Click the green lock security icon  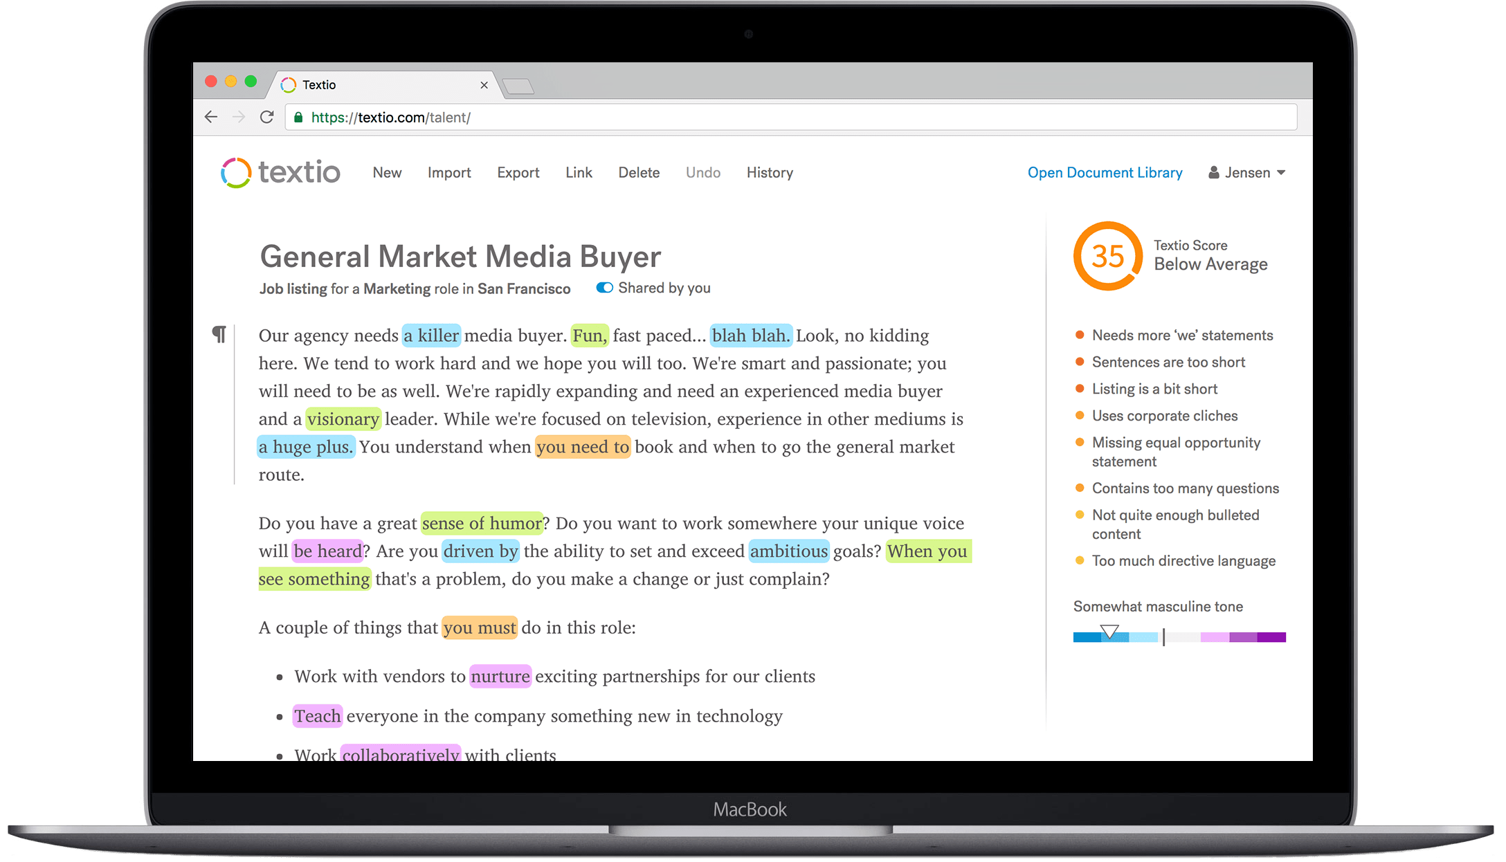click(x=298, y=118)
